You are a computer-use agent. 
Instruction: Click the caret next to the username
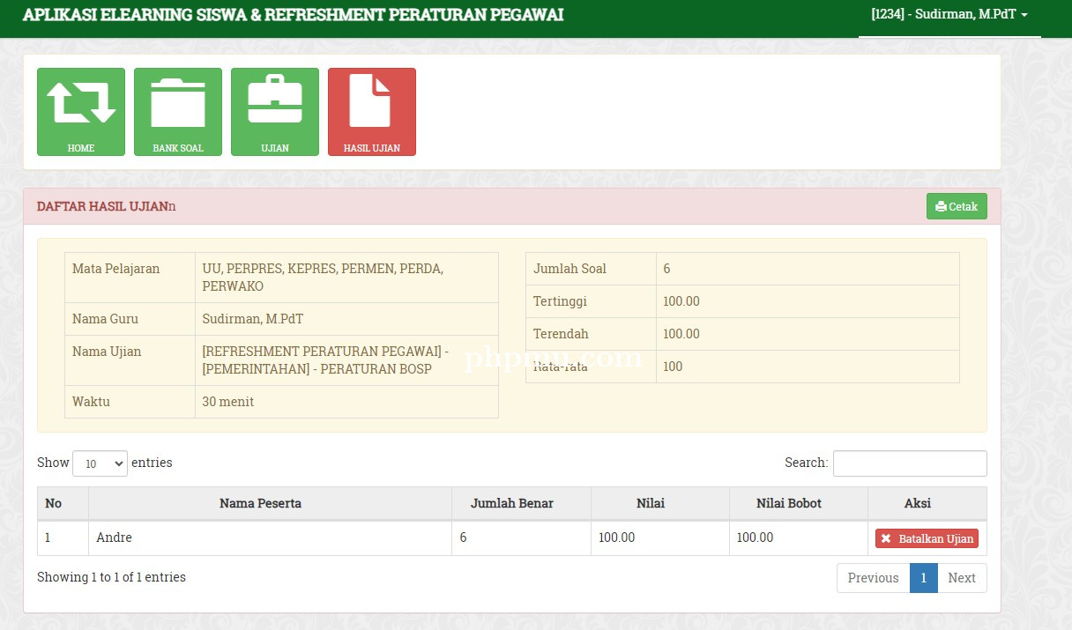pos(1024,16)
